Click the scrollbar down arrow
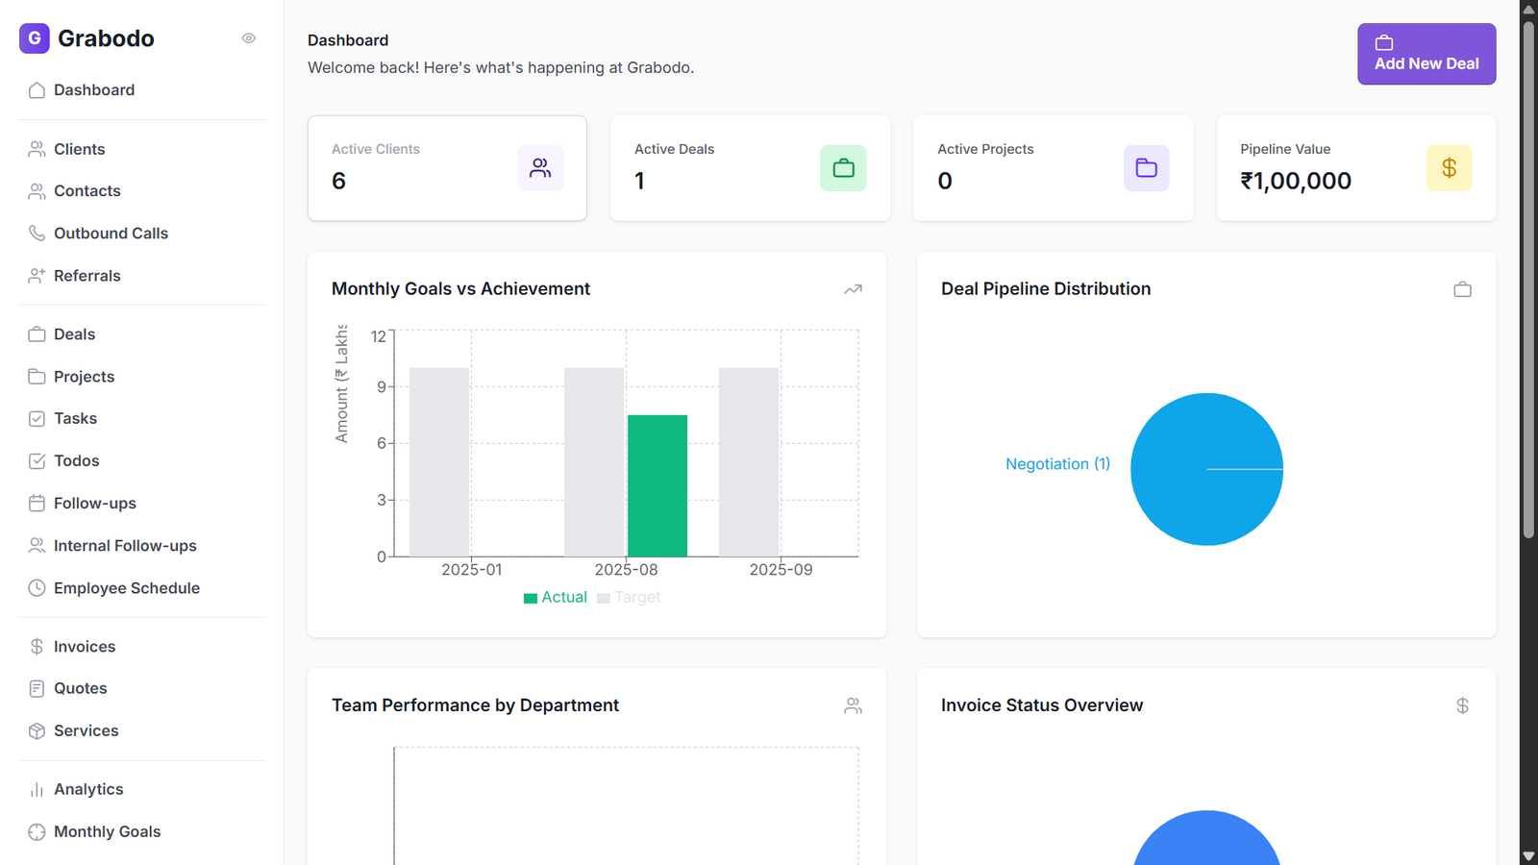The width and height of the screenshot is (1538, 865). point(1528,855)
